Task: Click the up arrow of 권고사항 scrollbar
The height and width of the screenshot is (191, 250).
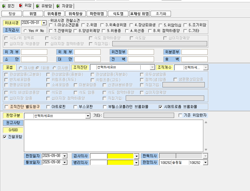Action: point(206,122)
